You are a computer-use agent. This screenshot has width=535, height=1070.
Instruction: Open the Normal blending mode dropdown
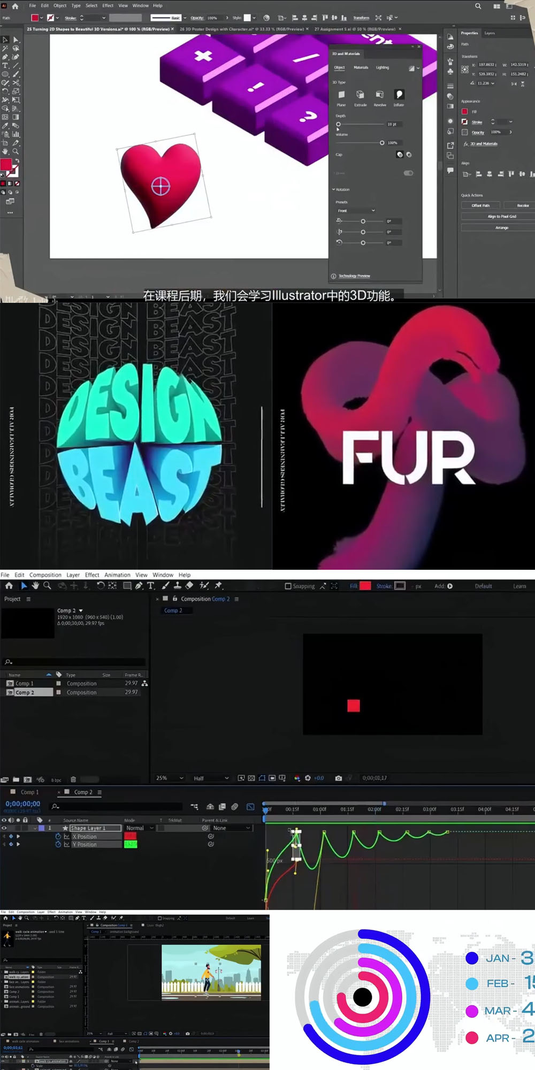(140, 828)
